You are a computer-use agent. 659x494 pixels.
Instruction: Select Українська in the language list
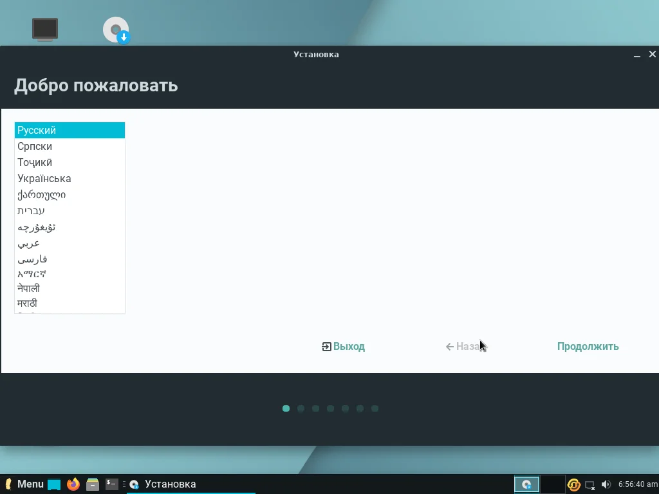[x=44, y=178]
